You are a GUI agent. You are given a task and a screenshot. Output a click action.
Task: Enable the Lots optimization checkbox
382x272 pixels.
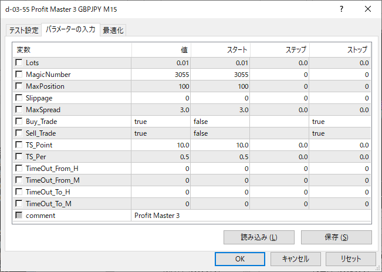pos(19,63)
